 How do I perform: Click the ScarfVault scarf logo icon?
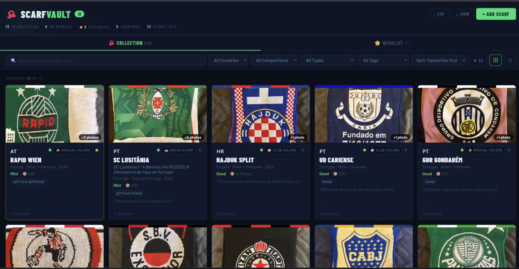pos(11,14)
